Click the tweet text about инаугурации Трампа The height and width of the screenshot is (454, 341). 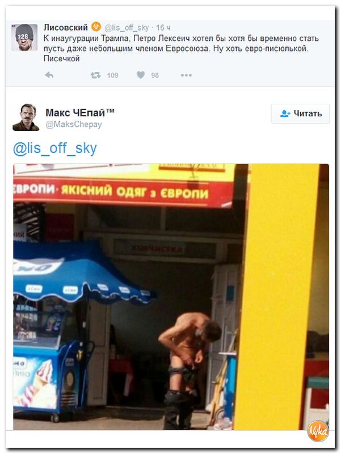[181, 48]
